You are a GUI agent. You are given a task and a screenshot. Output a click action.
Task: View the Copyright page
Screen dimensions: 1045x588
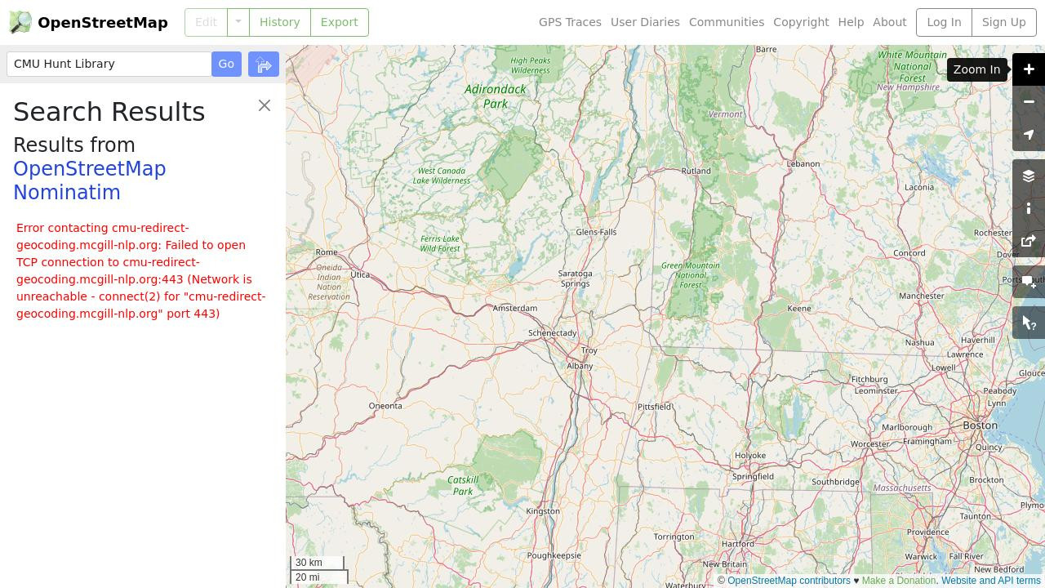(x=801, y=22)
